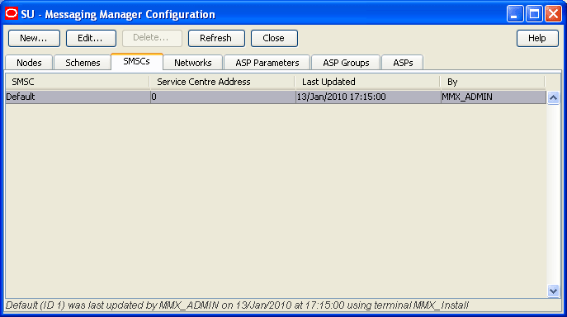Click the scroll up arrow
The width and height of the screenshot is (567, 317).
coord(553,97)
